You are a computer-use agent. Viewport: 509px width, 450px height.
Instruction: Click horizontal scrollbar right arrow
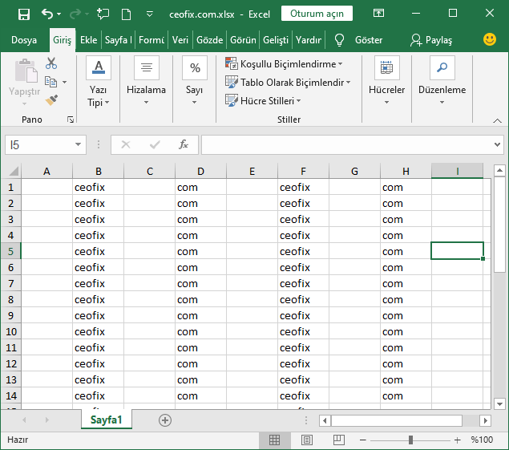tap(485, 421)
